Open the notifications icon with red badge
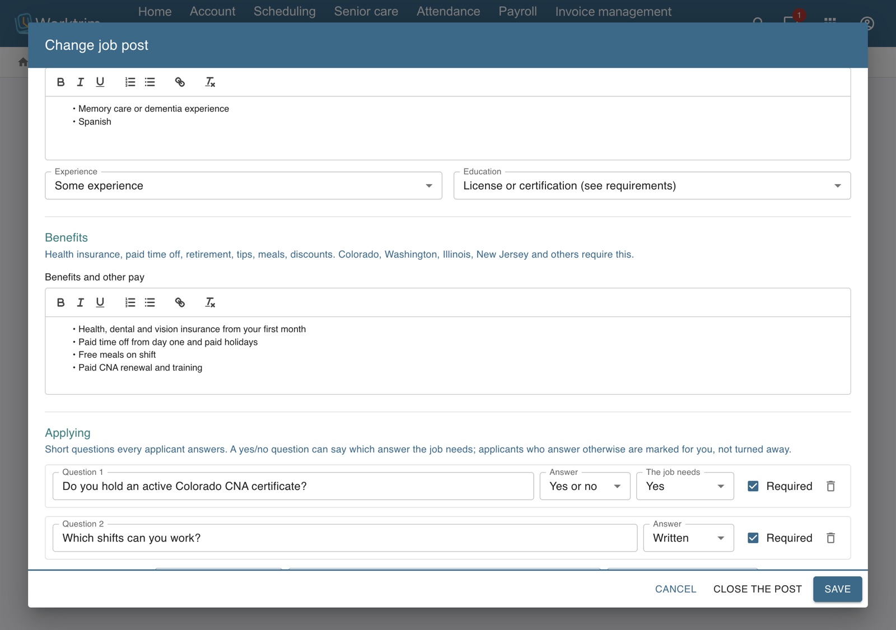Image resolution: width=896 pixels, height=630 pixels. (x=791, y=20)
